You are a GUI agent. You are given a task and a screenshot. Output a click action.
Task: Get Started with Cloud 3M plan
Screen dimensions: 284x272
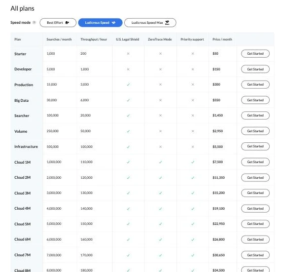tap(256, 193)
